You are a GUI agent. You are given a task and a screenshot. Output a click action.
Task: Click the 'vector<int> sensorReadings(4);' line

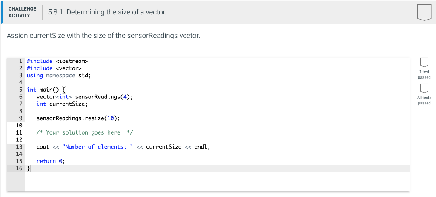tap(84, 97)
